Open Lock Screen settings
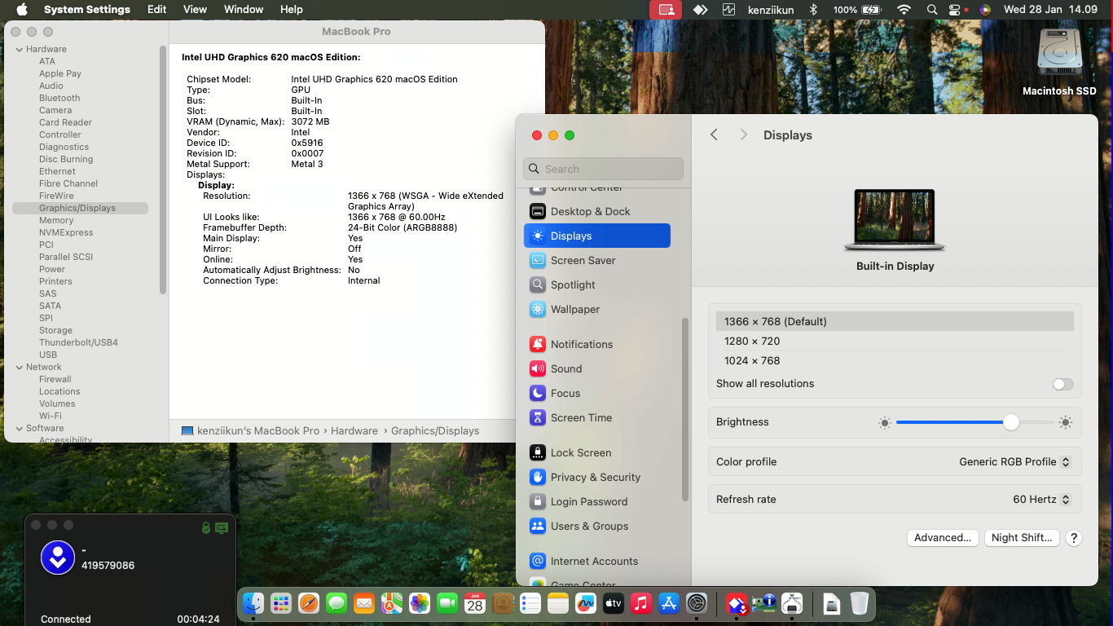 point(597,452)
